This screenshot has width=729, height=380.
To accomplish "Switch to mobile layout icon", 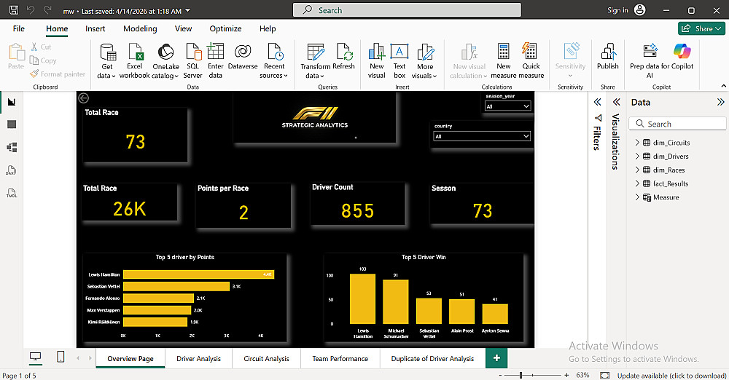I will [61, 357].
